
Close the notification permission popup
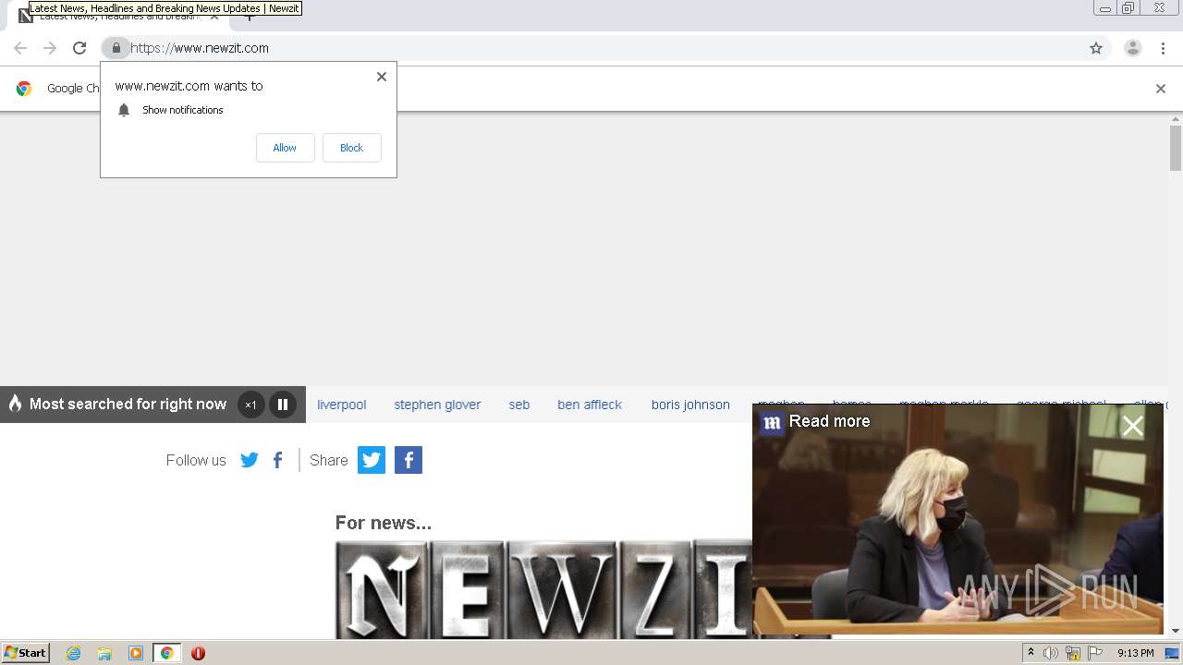(382, 77)
